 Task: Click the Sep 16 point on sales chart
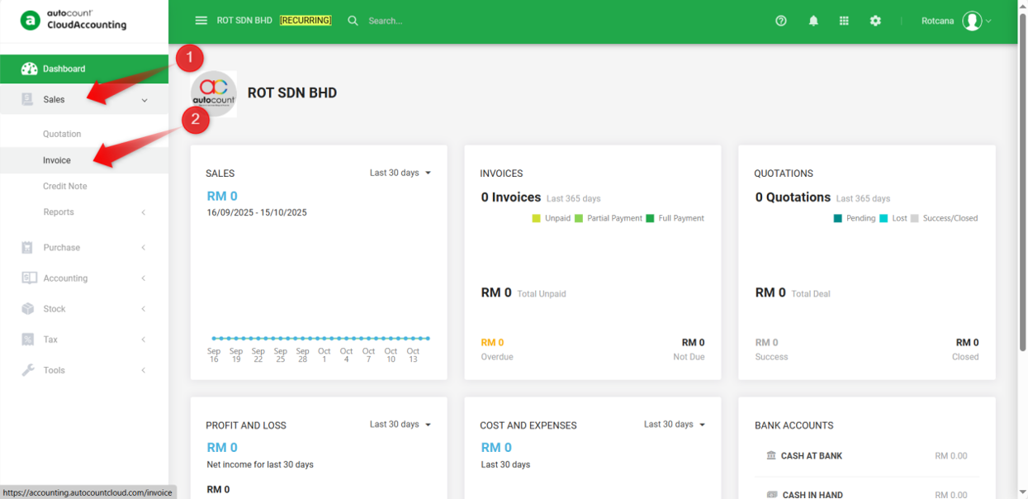pos(214,338)
